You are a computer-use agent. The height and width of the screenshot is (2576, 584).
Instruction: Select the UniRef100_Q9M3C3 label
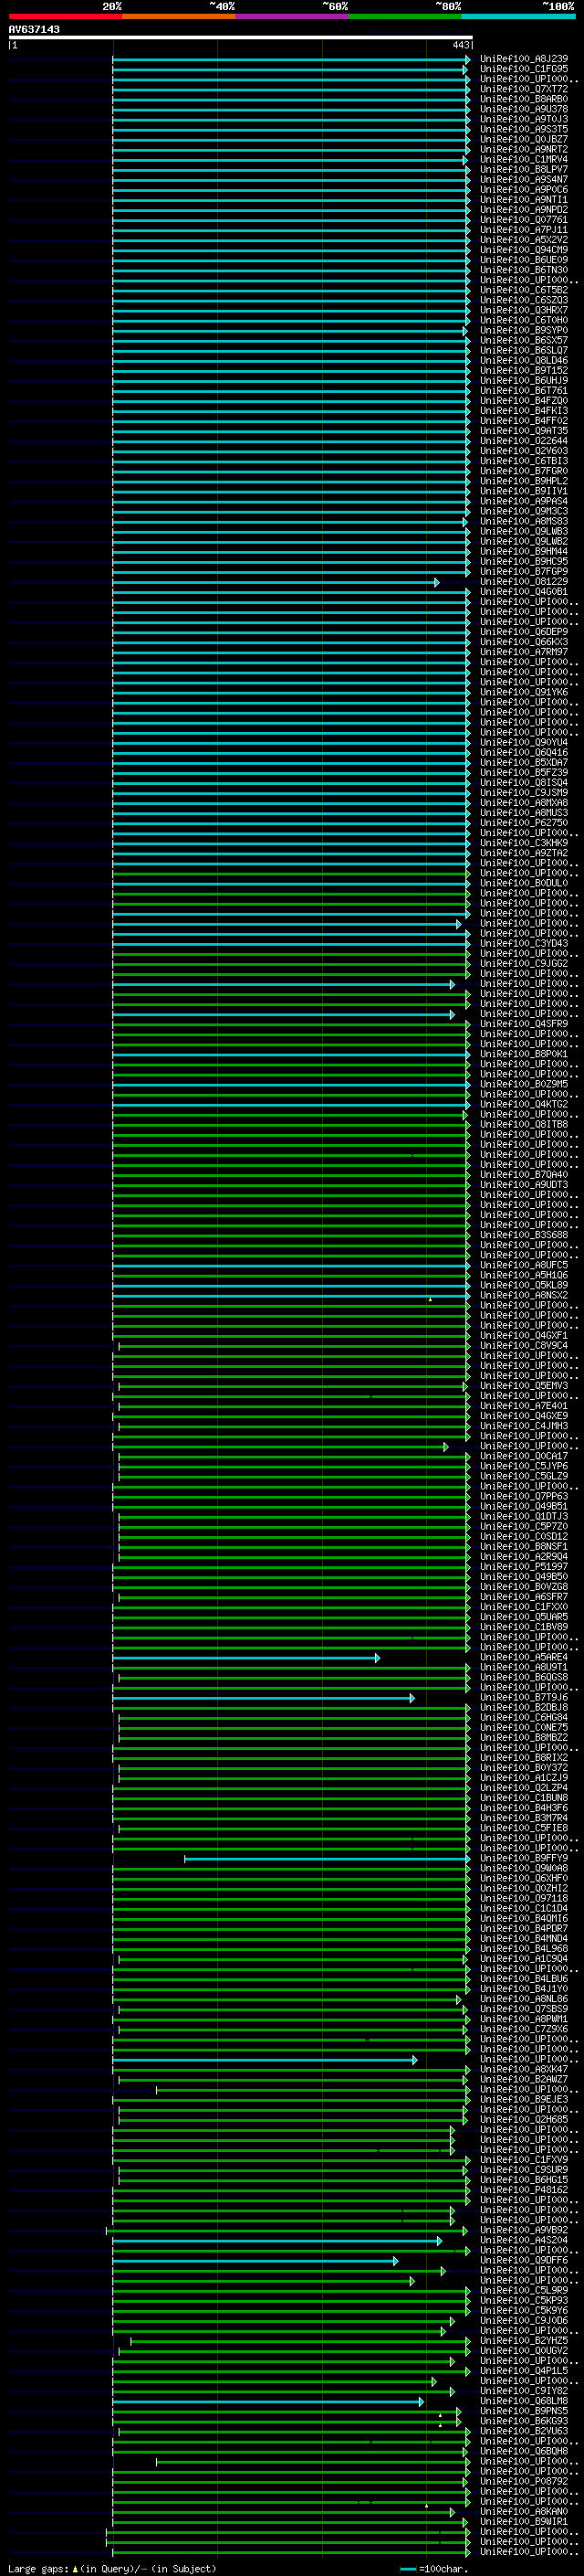(524, 511)
